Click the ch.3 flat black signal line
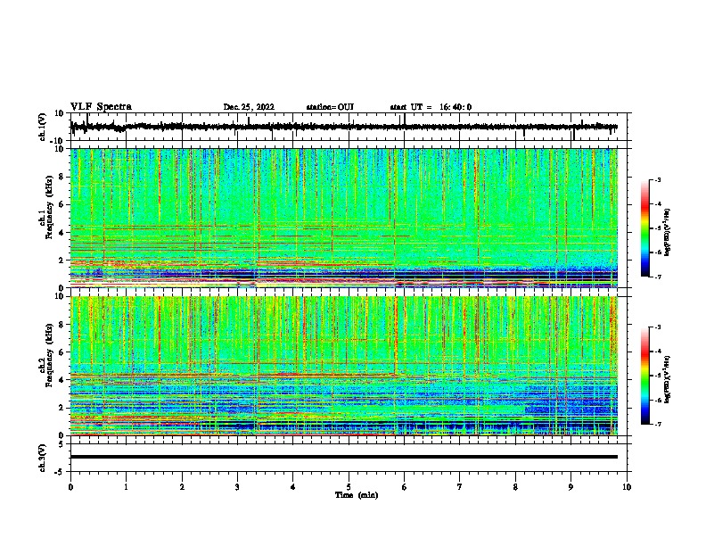 pos(344,457)
